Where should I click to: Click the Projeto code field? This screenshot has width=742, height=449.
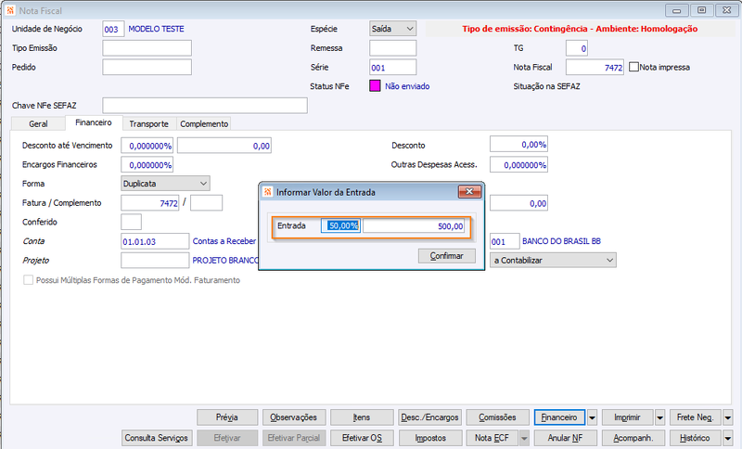(x=155, y=261)
